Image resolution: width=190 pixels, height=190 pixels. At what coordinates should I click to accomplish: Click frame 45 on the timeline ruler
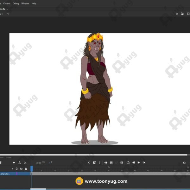click(148, 170)
